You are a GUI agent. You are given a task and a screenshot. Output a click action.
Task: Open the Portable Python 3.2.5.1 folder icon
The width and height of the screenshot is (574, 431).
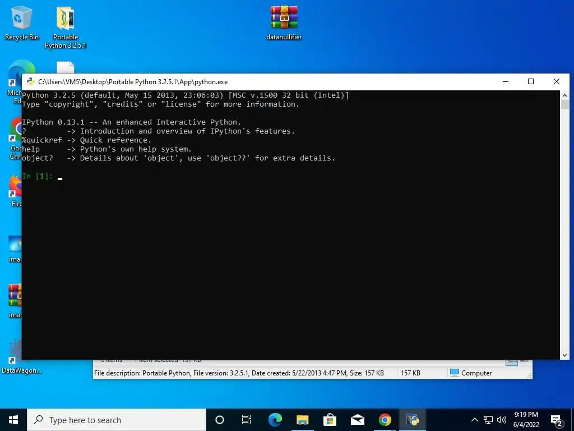tap(66, 28)
